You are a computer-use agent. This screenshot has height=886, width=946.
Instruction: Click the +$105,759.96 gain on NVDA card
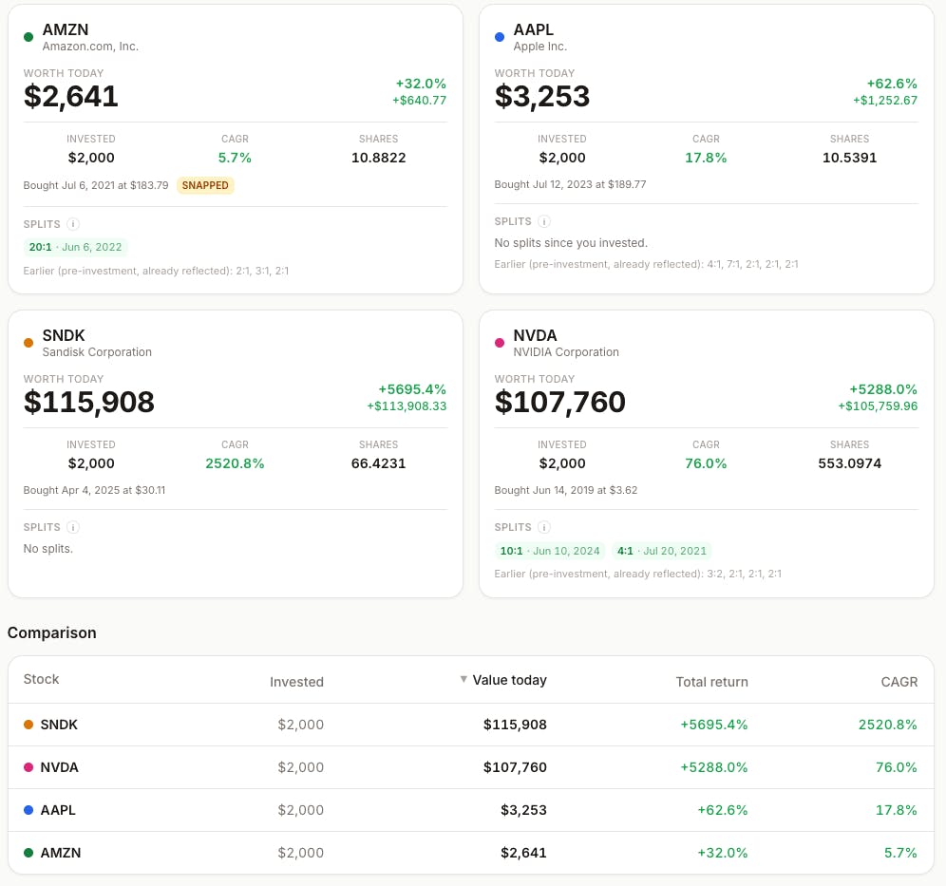pyautogui.click(x=878, y=405)
